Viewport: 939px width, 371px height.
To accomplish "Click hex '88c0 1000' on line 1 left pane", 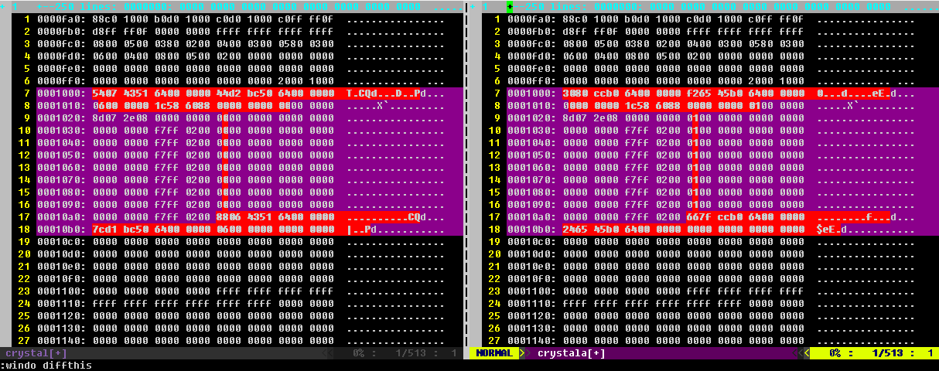I will 120,19.
